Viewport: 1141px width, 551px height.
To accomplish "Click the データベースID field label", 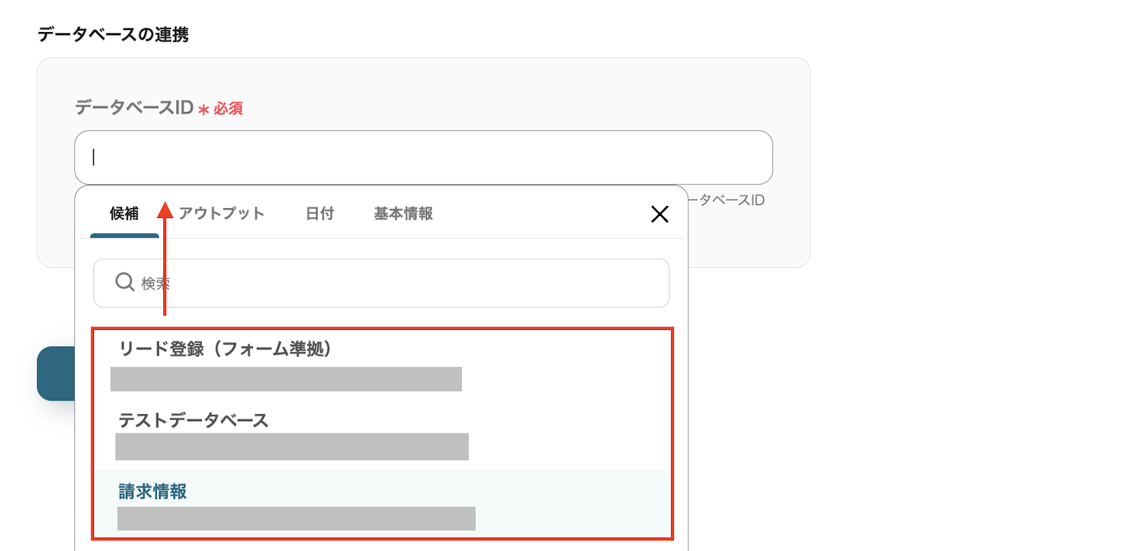I will click(134, 108).
